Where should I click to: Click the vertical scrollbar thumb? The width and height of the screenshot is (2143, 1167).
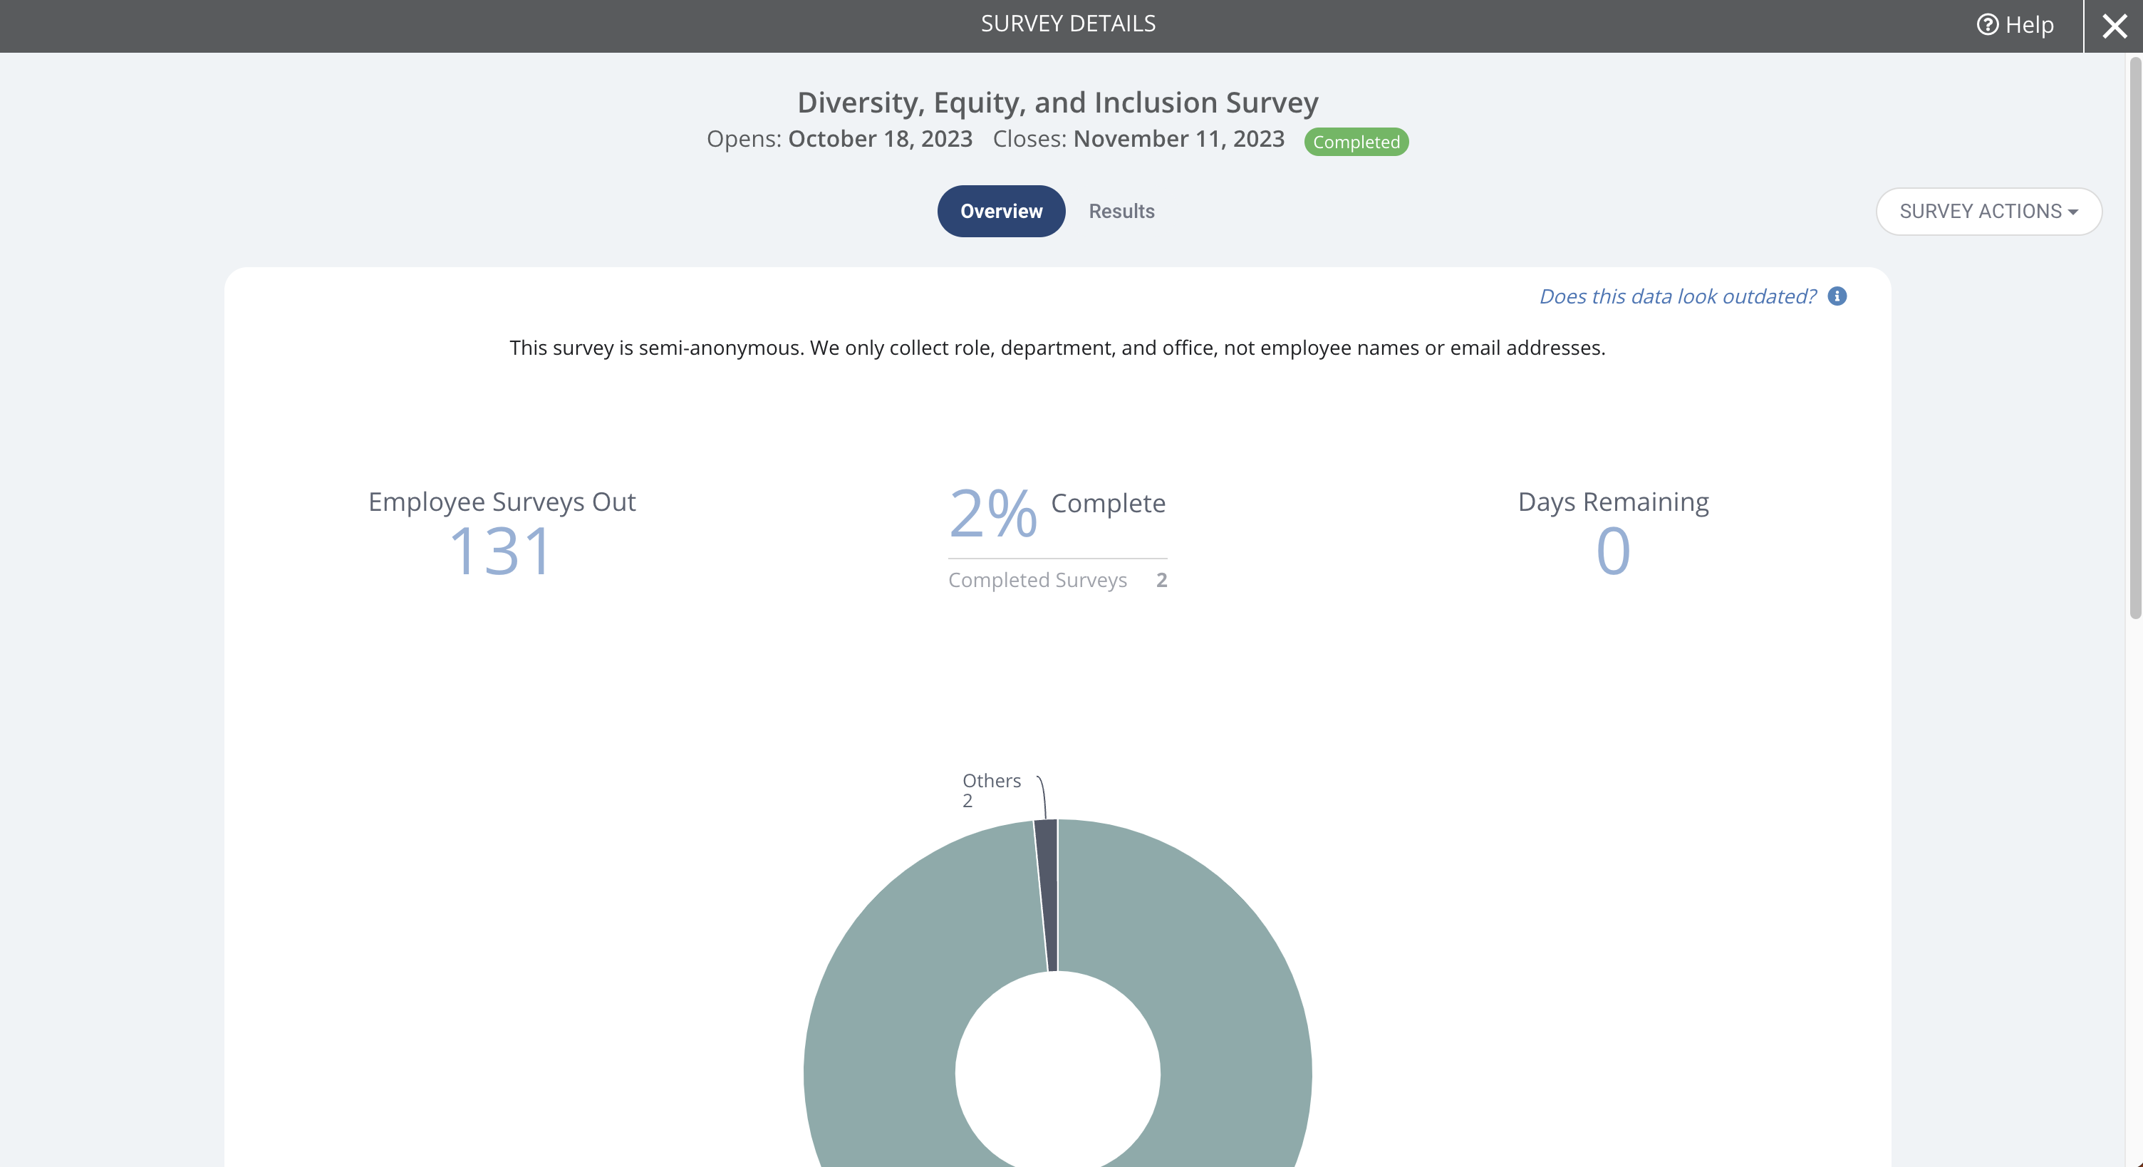2134,337
